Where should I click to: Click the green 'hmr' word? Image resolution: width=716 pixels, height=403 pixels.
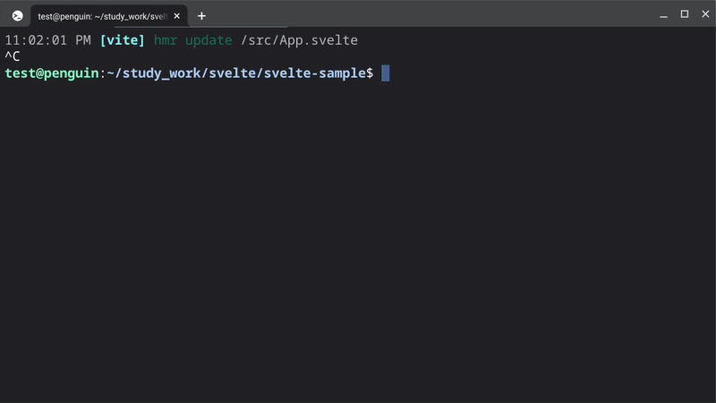coord(166,40)
